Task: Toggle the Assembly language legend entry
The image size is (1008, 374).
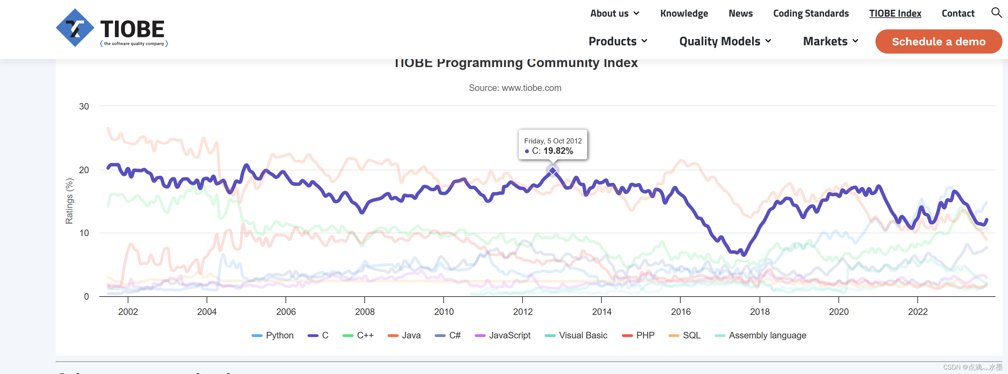Action: click(760, 335)
